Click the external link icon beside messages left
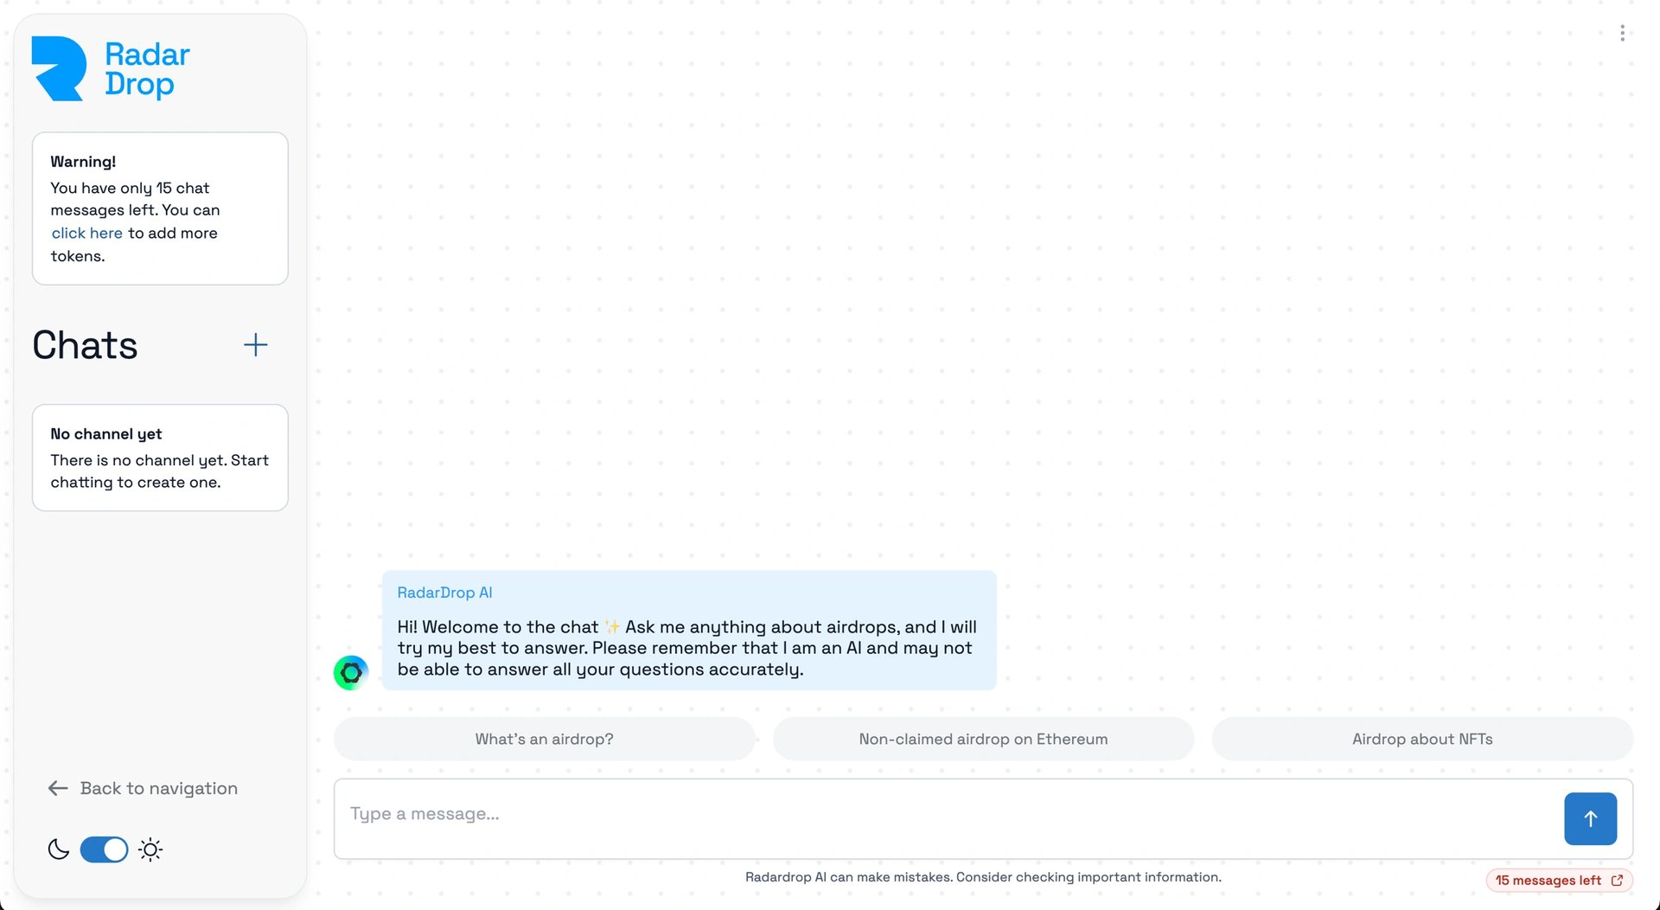This screenshot has height=910, width=1660. tap(1617, 880)
